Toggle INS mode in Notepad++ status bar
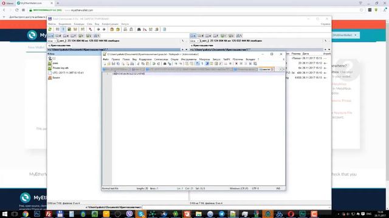Screen dimensions: 389x218 point(278,188)
